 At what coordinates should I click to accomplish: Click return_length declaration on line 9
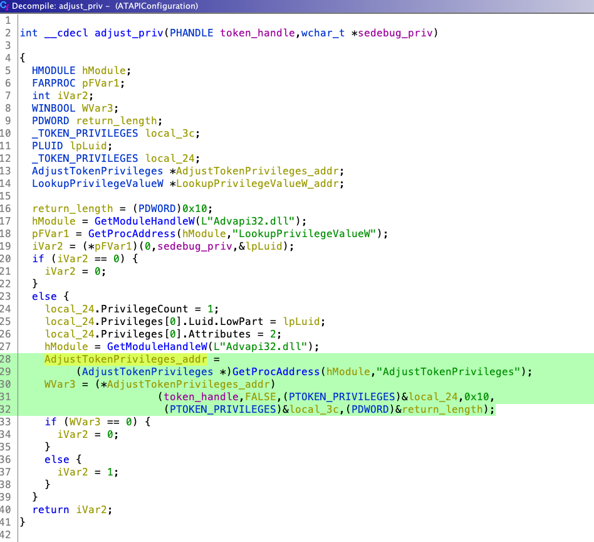(117, 120)
